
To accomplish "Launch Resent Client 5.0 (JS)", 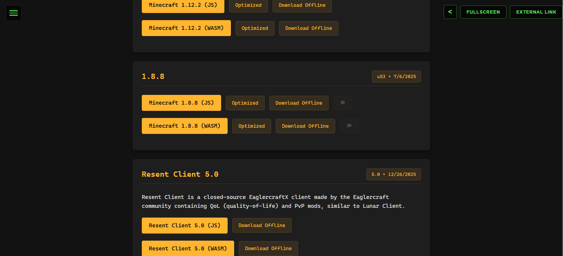I will tap(184, 226).
